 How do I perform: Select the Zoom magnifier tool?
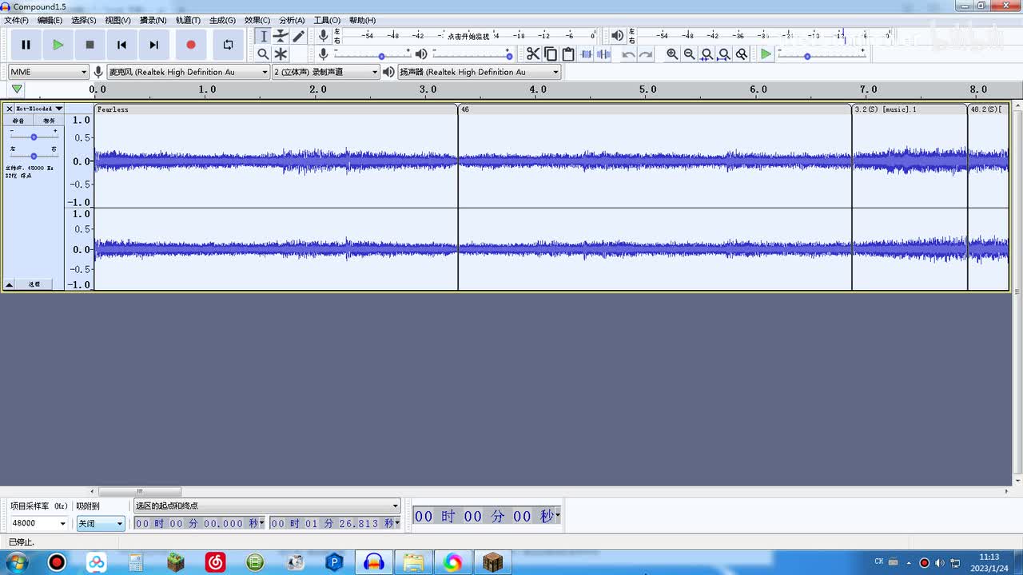(264, 54)
